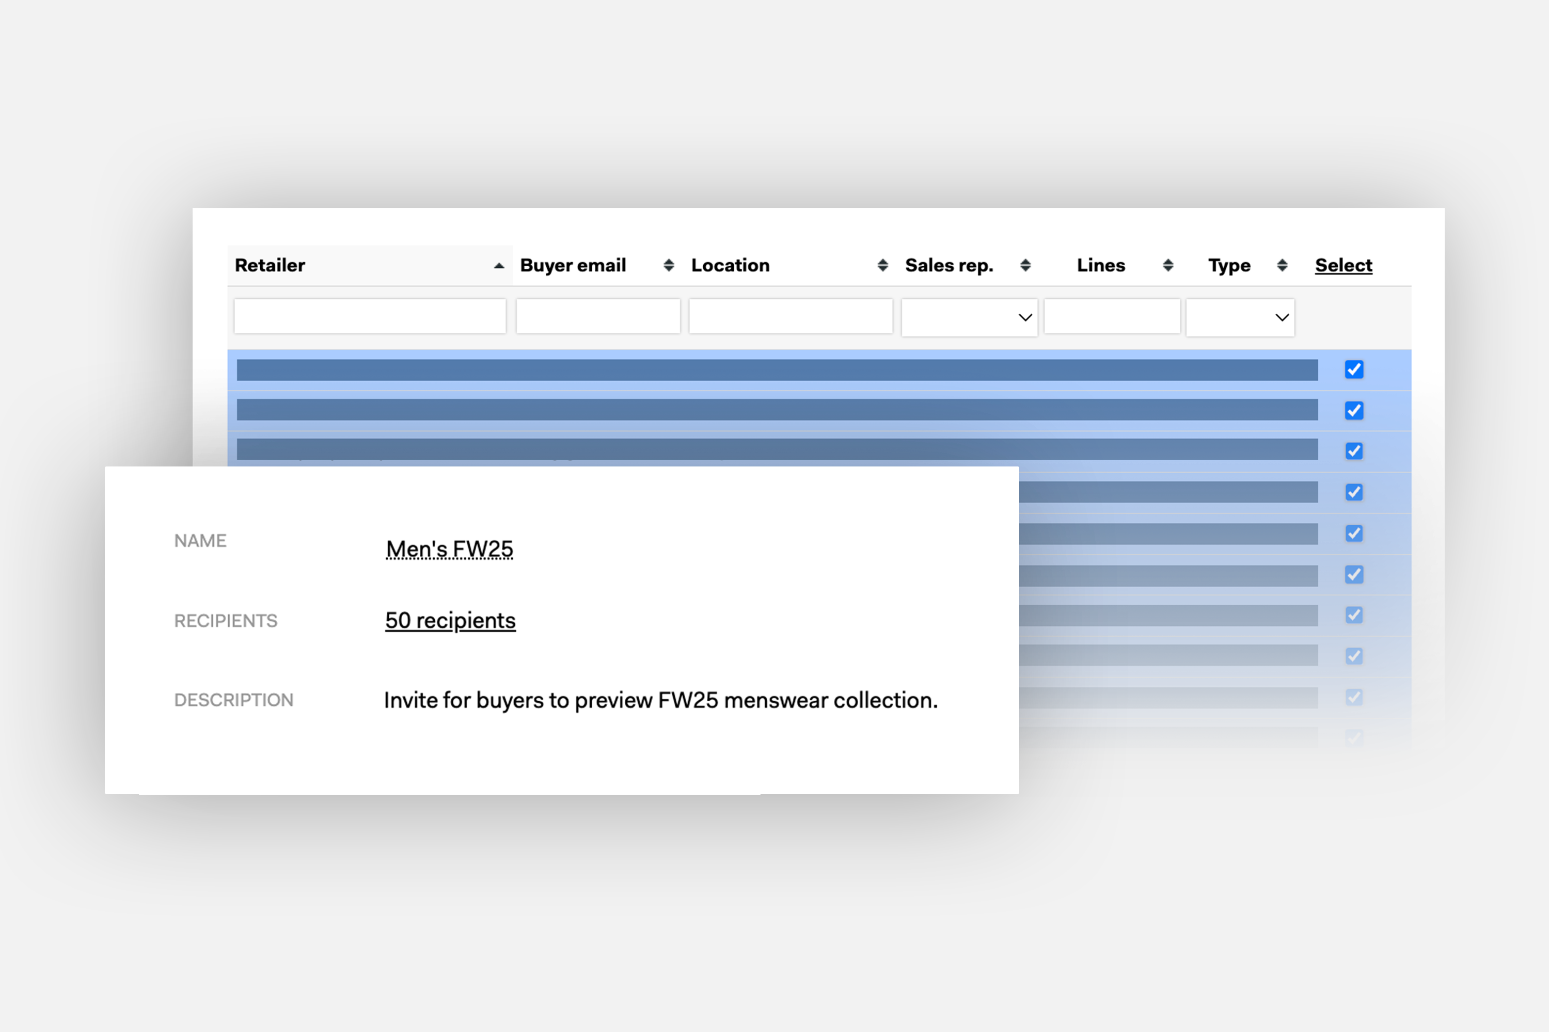Focus the Retailer filter field
The image size is (1549, 1032).
tap(370, 317)
